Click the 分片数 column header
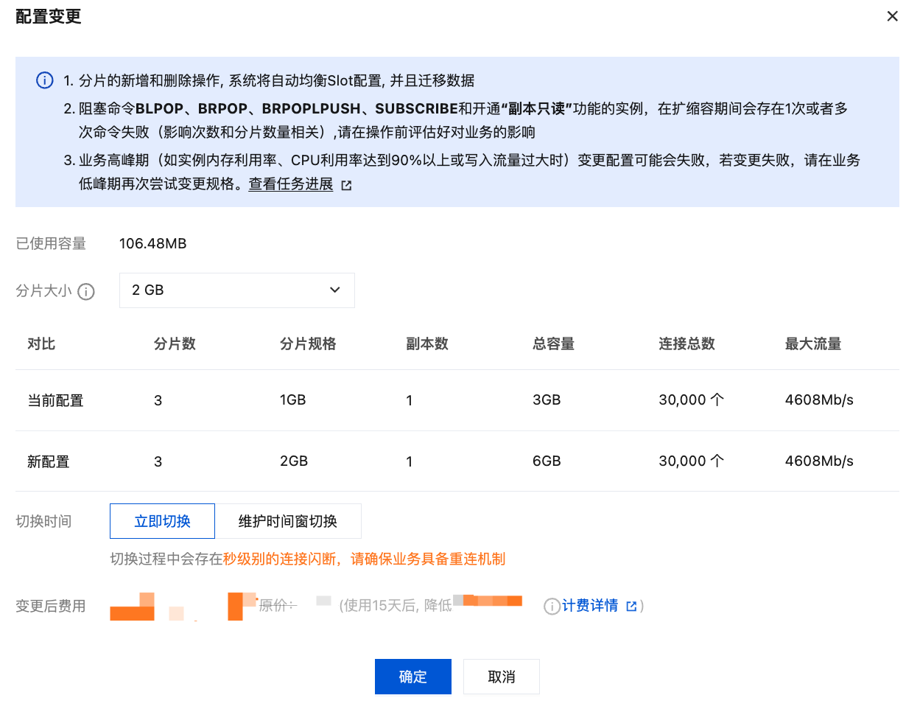 tap(175, 343)
